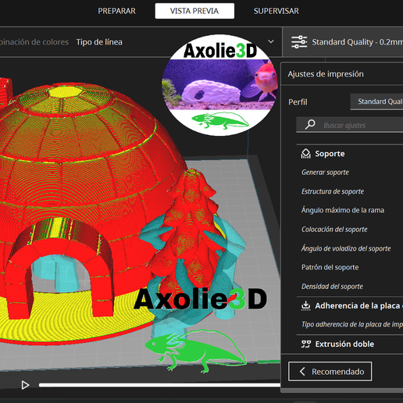Click the Recomendado back button
The width and height of the screenshot is (403, 403).
(330, 371)
